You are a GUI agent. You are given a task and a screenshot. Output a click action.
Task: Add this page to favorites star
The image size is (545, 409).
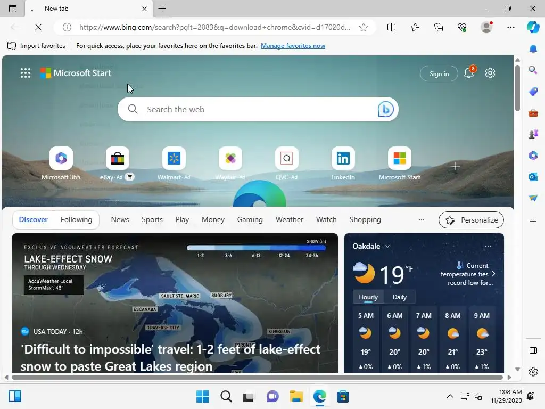click(364, 27)
